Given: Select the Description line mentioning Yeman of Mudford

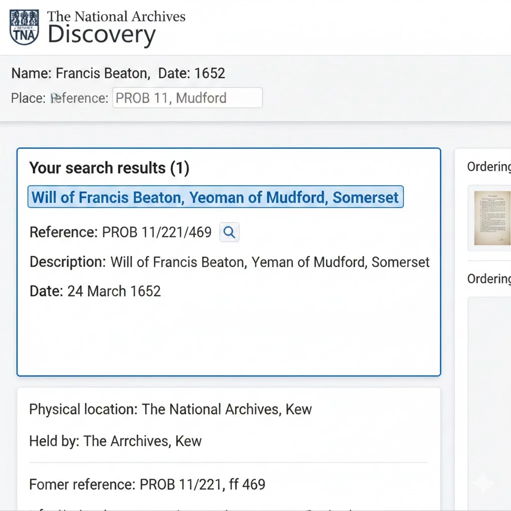Looking at the screenshot, I should [229, 262].
